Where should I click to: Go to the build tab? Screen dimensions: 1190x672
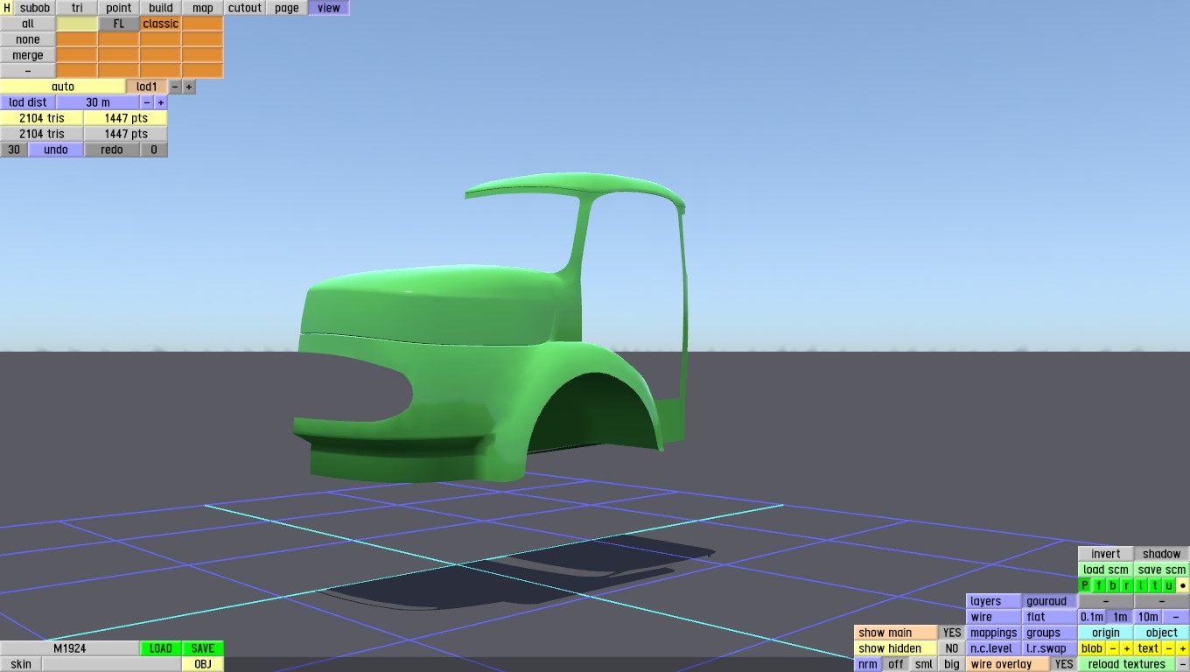coord(161,8)
